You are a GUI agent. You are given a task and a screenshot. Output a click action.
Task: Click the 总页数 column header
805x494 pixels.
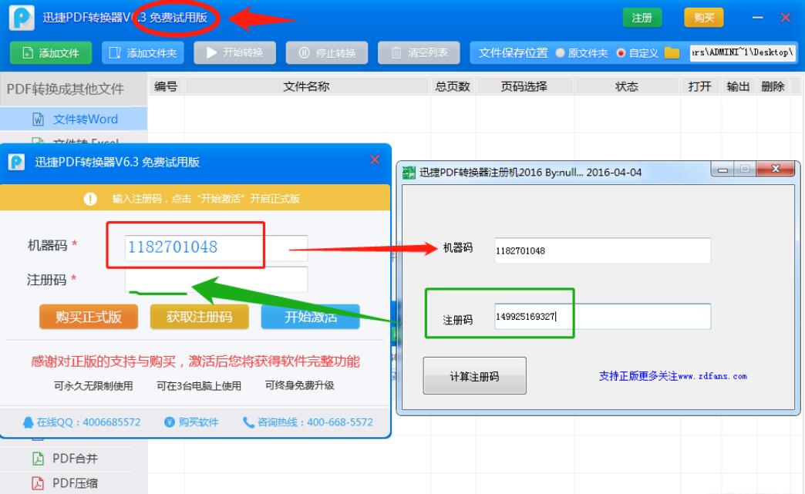tap(453, 86)
